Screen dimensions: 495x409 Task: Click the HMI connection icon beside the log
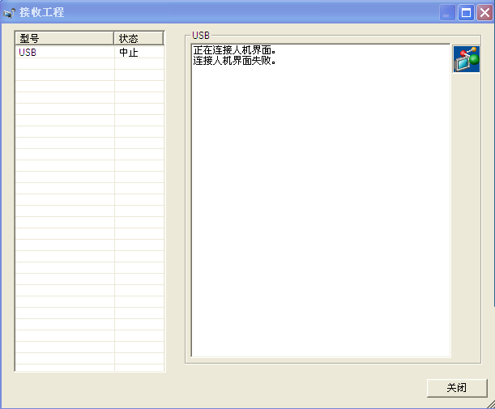466,59
